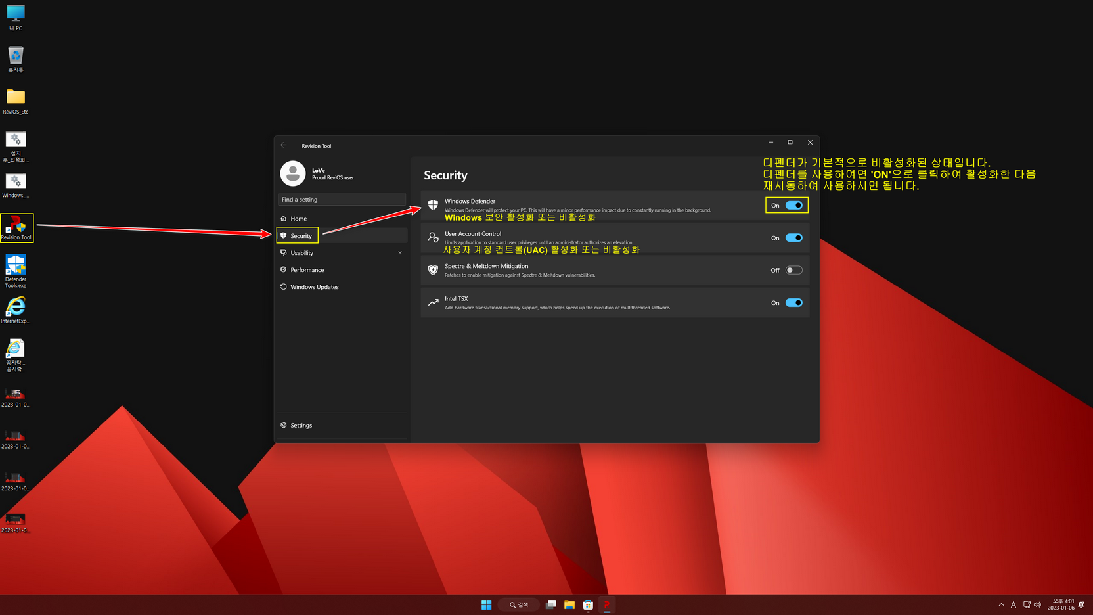
Task: Expand the Usability chevron arrow
Action: (x=400, y=252)
